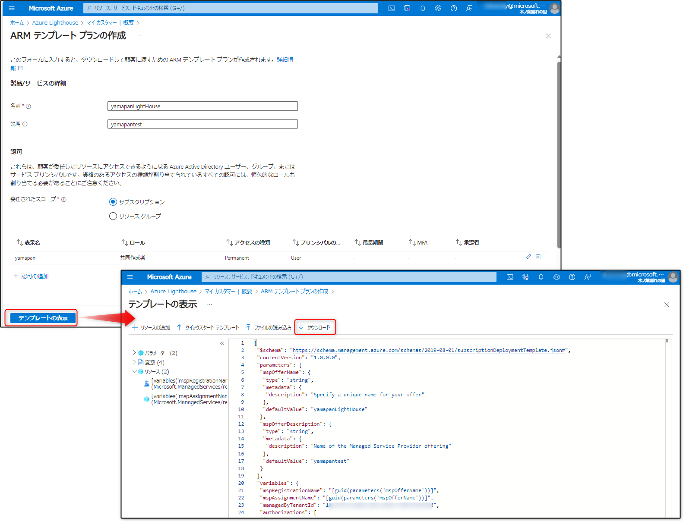Expand the 変数 (4) tree node
This screenshot has height=521, width=683.
click(x=134, y=362)
